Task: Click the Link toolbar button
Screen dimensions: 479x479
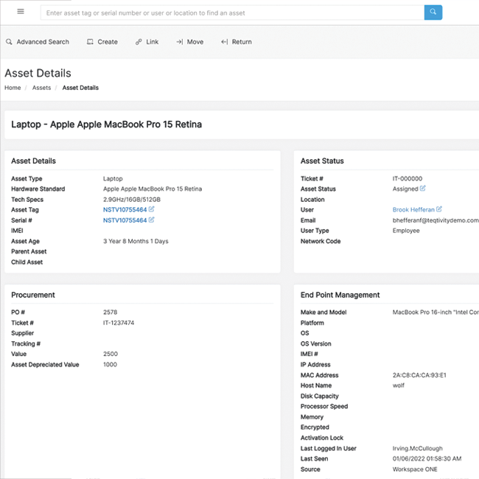Action: click(x=147, y=42)
